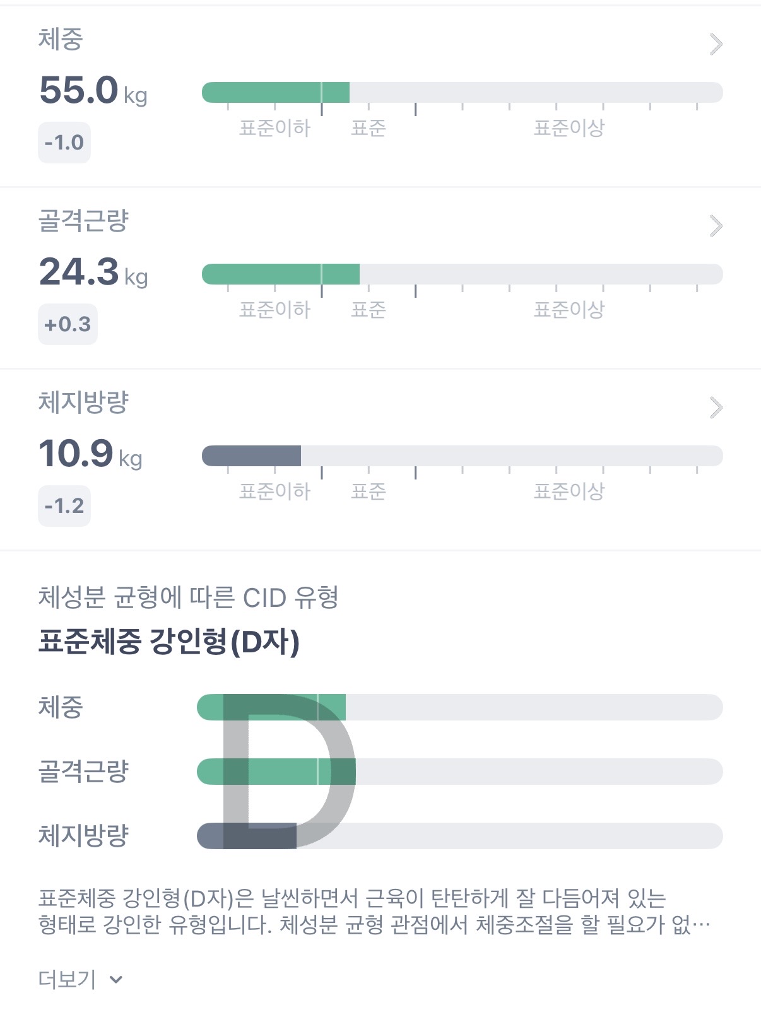The height and width of the screenshot is (1017, 761).
Task: Open 체지방량 details chevron arrow
Action: coord(716,408)
